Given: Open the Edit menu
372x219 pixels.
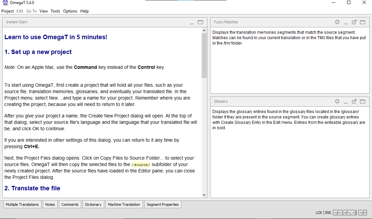Looking at the screenshot, I should 20,11.
